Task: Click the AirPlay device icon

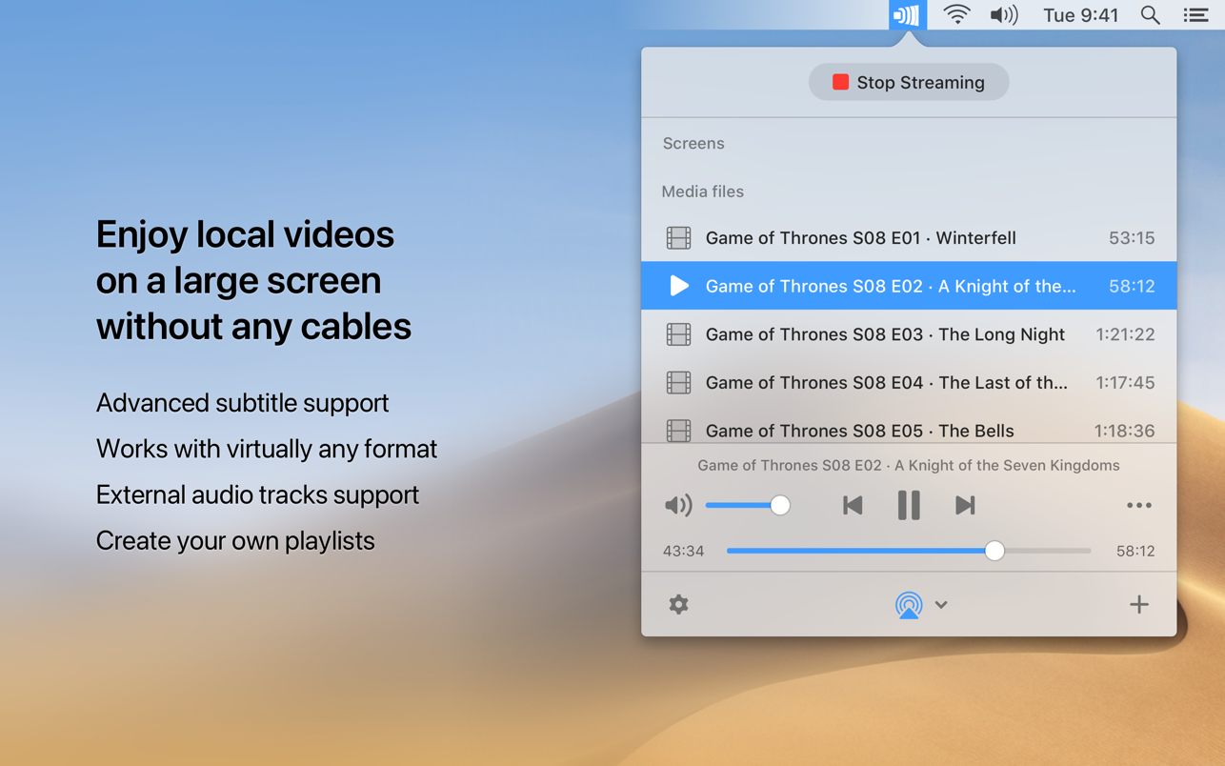Action: (x=909, y=604)
